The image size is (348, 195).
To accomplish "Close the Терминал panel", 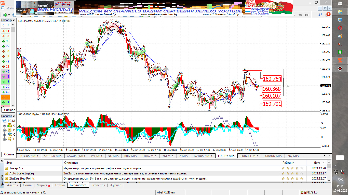I will tap(2, 161).
